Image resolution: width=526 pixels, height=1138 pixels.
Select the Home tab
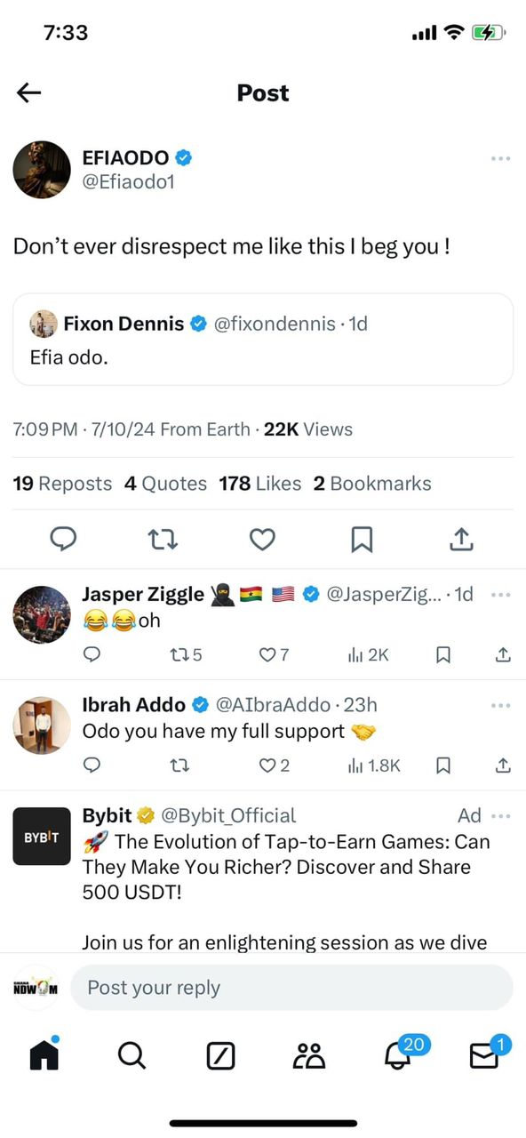42,1056
